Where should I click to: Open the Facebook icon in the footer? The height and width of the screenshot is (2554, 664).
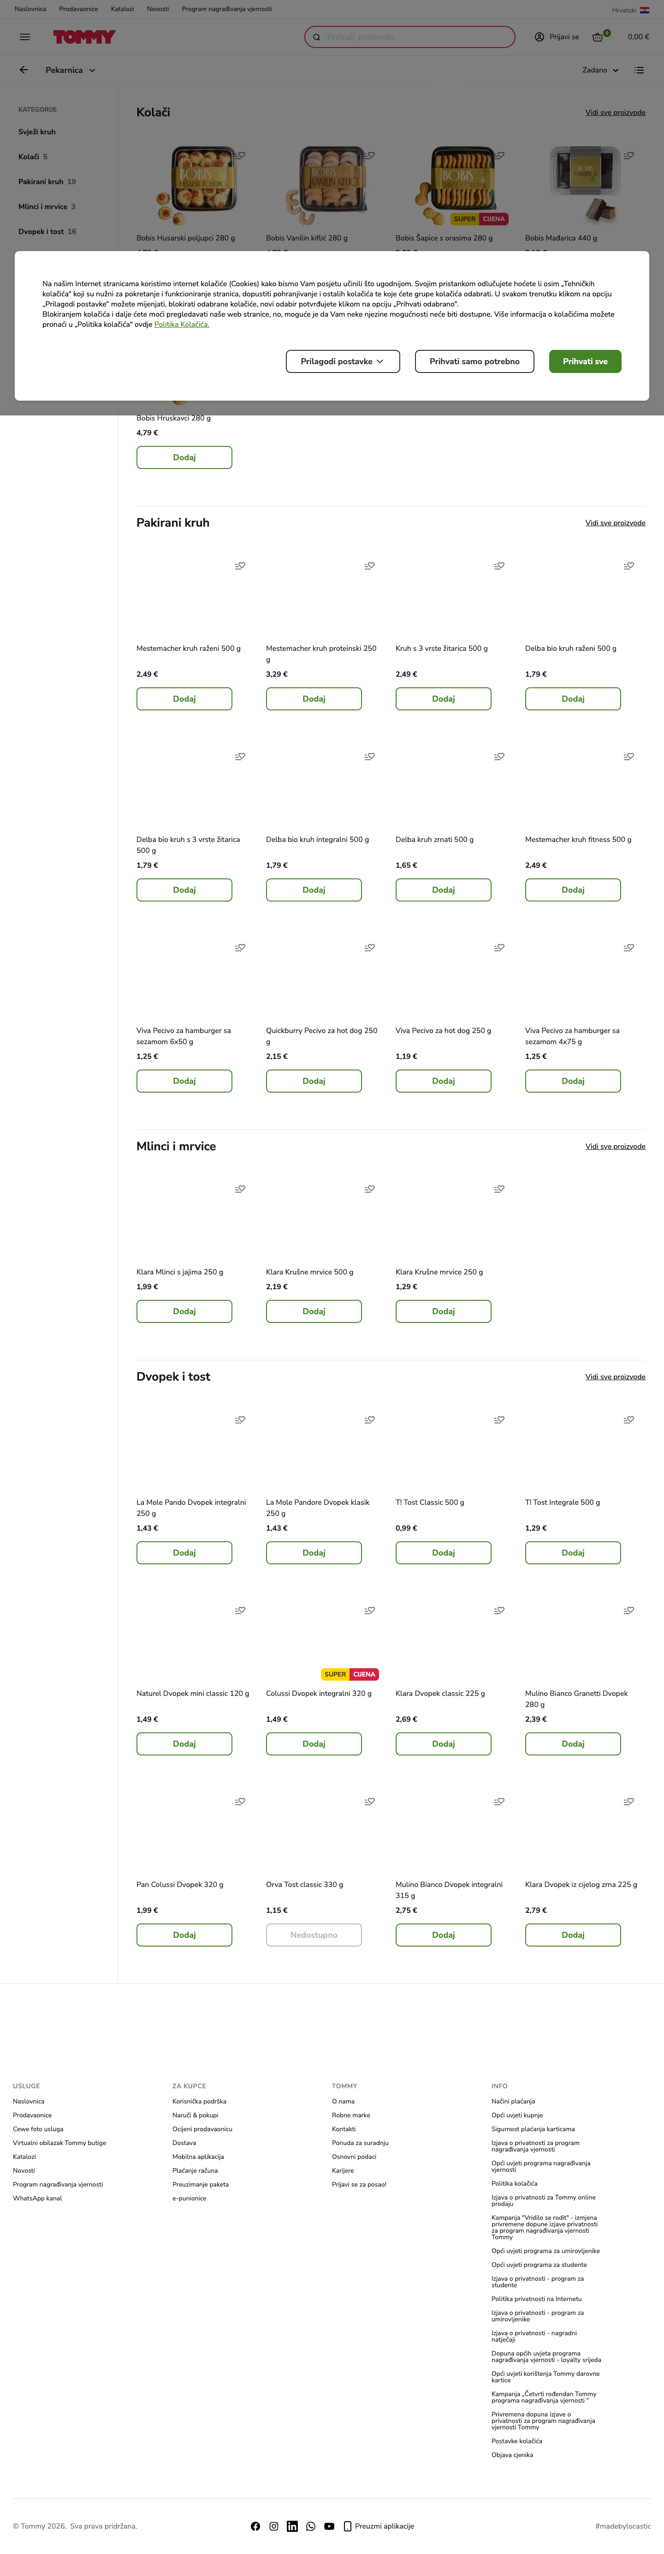tap(256, 2525)
